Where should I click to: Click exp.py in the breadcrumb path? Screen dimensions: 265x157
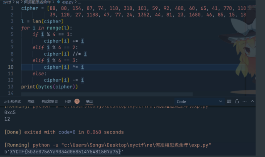tap(67, 2)
